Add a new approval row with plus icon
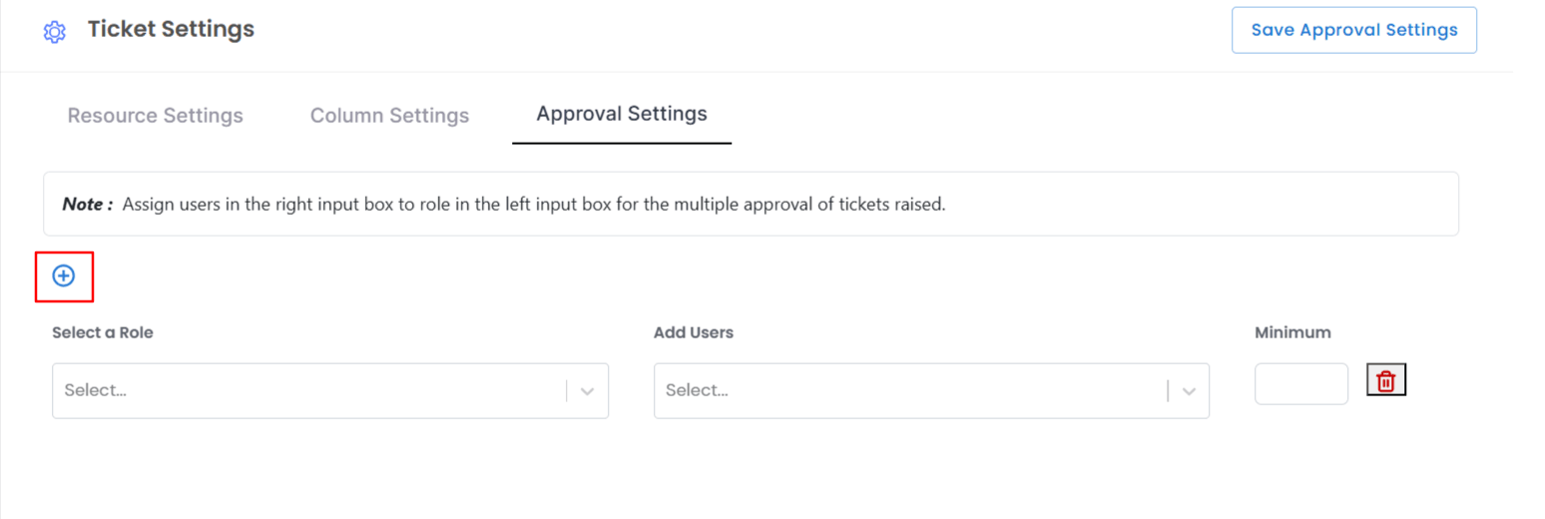1545x519 pixels. point(64,275)
